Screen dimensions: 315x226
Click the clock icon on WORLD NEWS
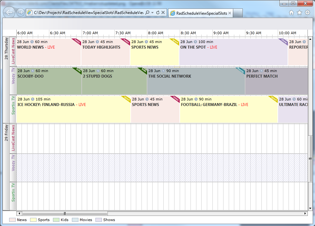tap(32, 42)
